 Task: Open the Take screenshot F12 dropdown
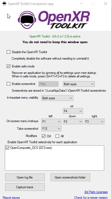[51, 128]
